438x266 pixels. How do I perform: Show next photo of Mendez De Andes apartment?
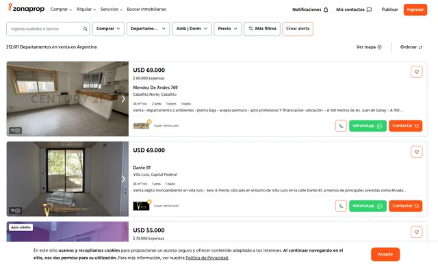click(x=123, y=98)
